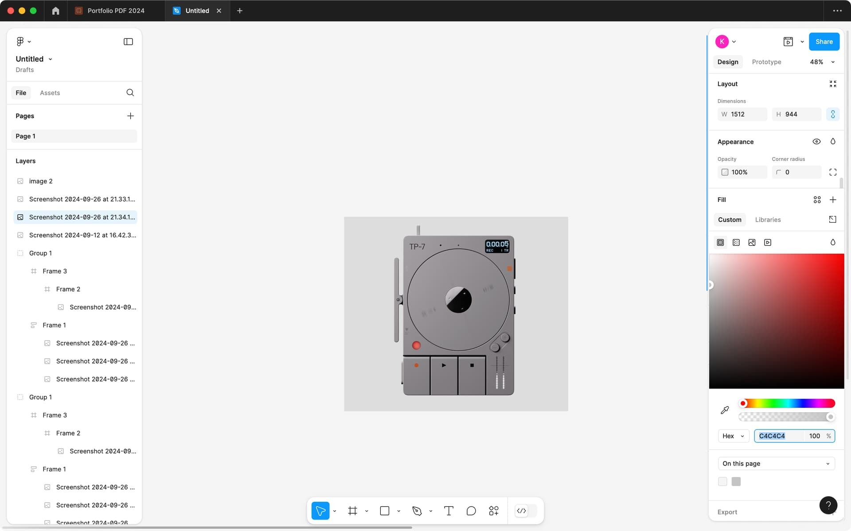Expand Frame tool options chevron

[367, 511]
